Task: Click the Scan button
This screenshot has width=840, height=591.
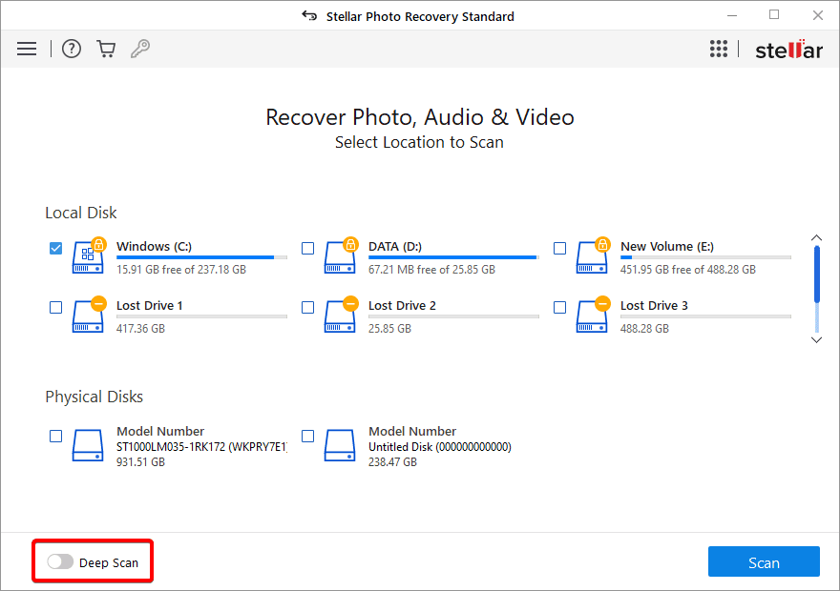Action: (x=764, y=561)
